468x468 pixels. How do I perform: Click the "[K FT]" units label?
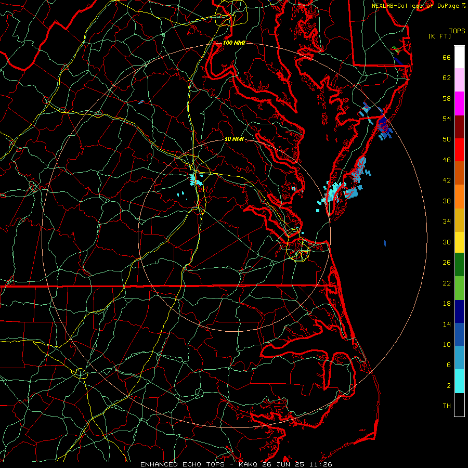[439, 36]
